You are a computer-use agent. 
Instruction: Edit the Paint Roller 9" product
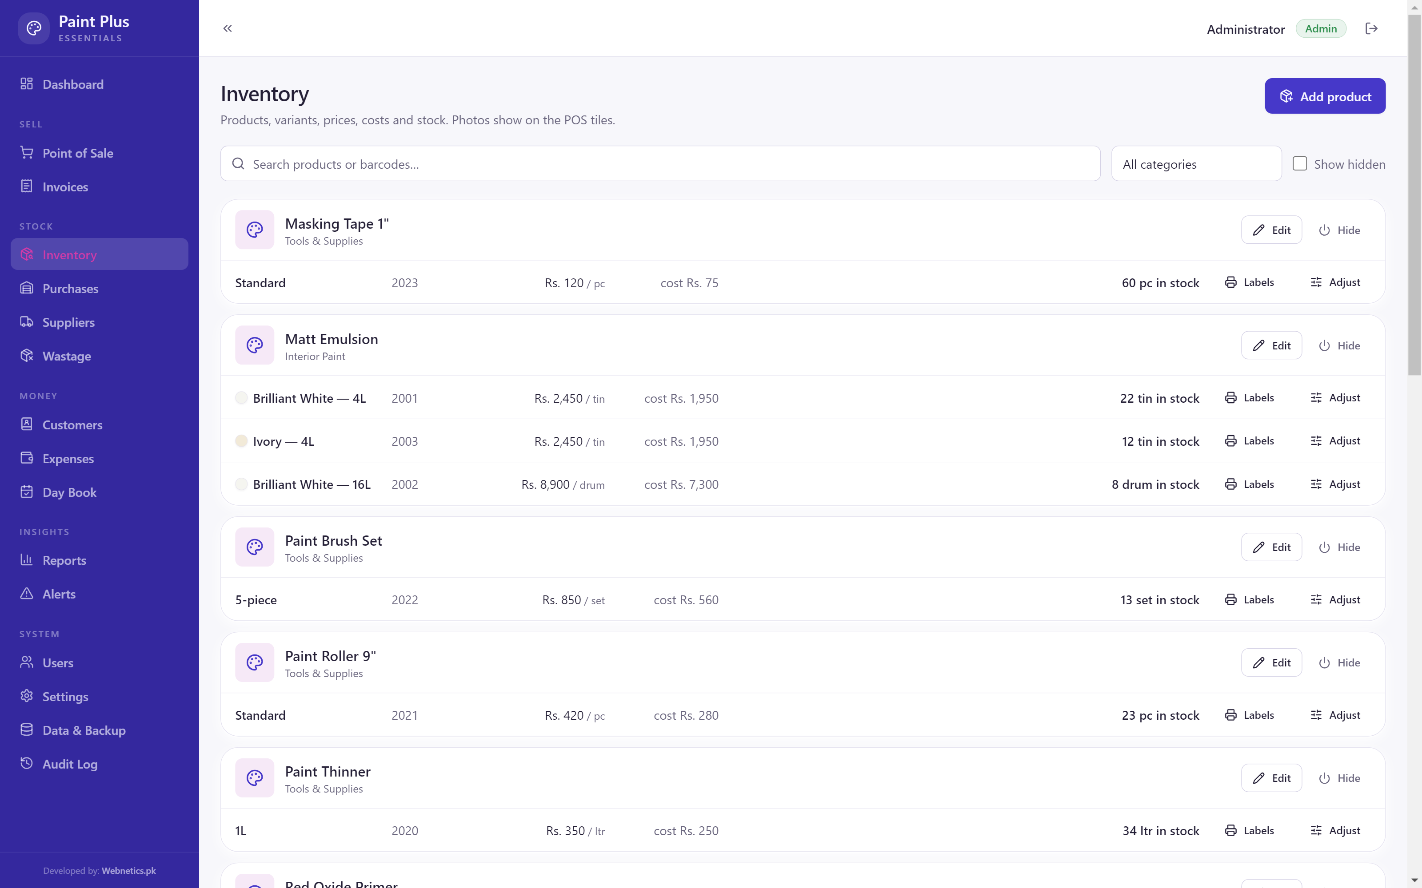(1271, 662)
